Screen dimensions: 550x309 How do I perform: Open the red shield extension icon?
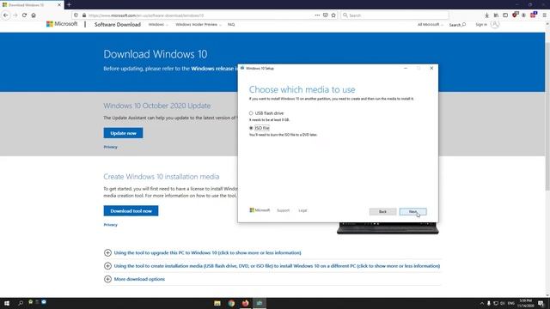[515, 15]
